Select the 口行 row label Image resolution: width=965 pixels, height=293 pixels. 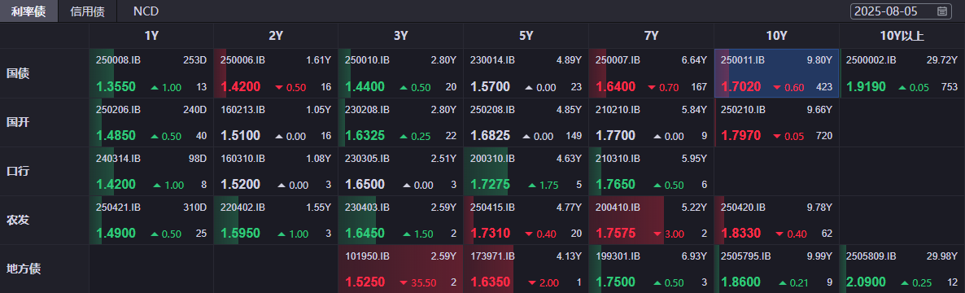coord(18,171)
